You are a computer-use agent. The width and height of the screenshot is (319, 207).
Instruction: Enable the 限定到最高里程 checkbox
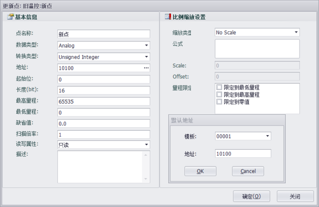tap(219, 94)
